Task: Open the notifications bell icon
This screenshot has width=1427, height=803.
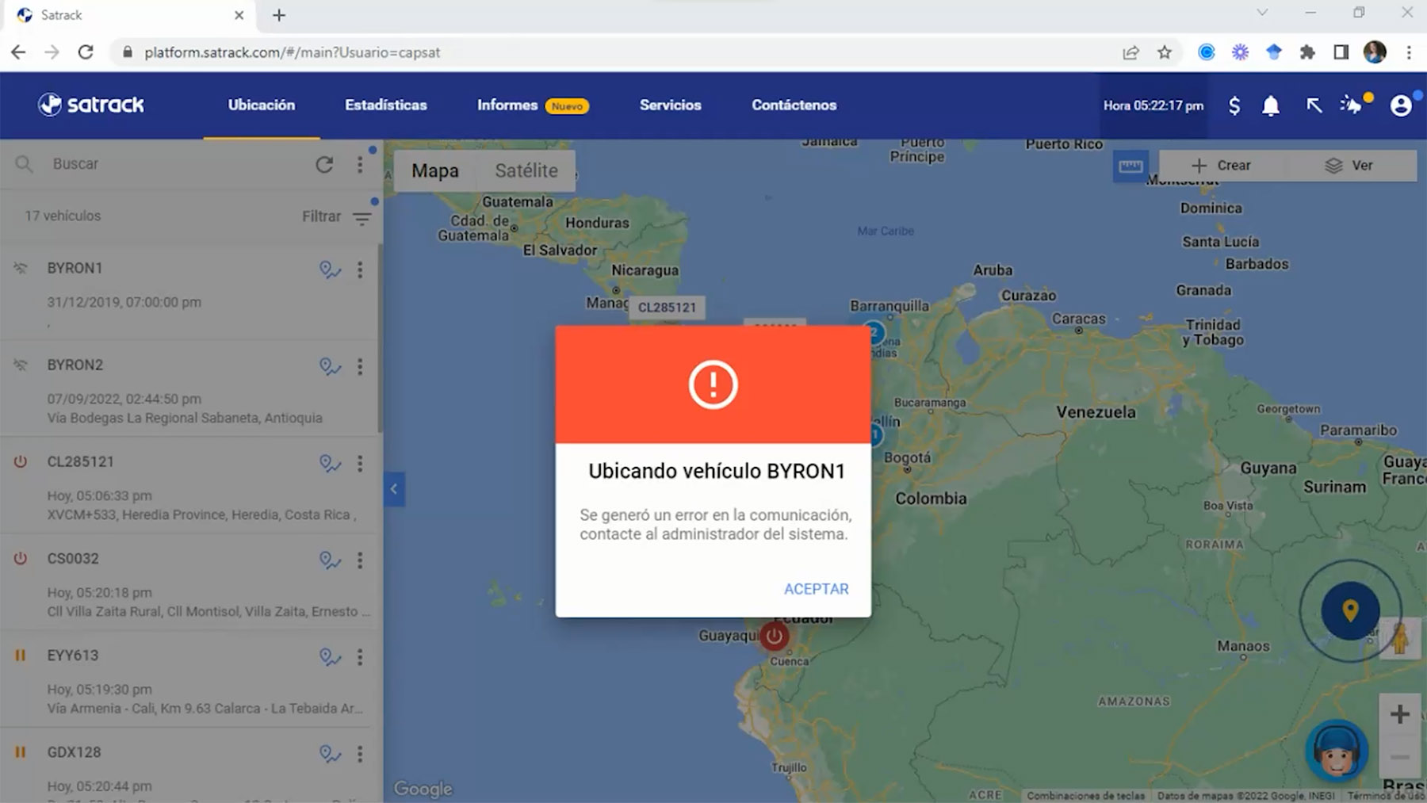Action: click(x=1270, y=105)
